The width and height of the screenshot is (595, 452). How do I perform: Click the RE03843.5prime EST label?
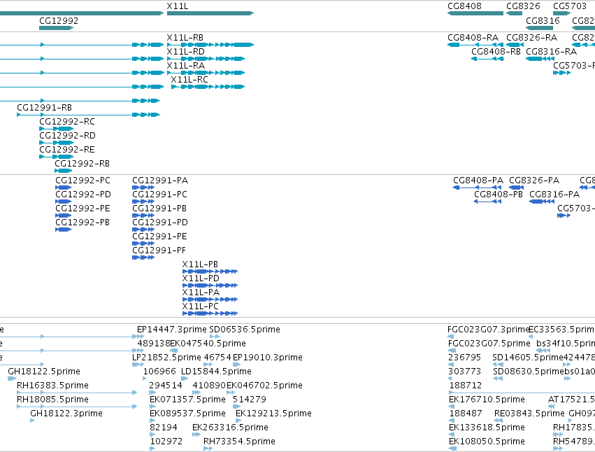pyautogui.click(x=529, y=414)
